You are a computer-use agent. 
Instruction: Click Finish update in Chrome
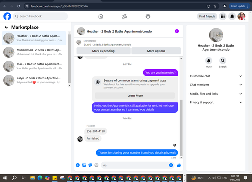tap(239, 6)
